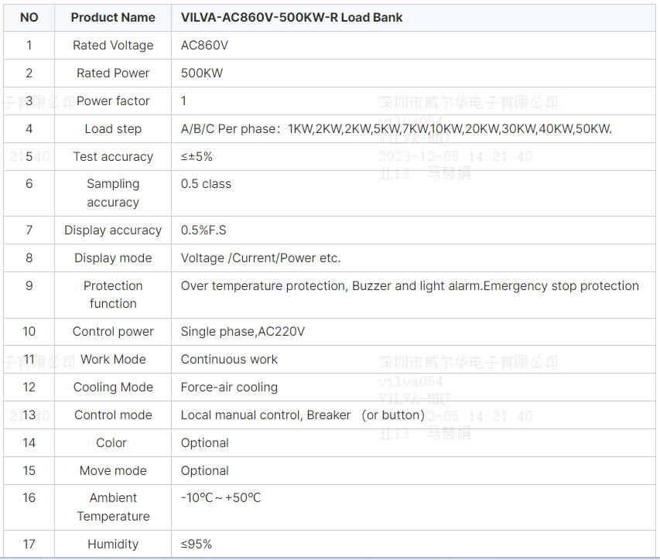Click the A/B/C Per phase load step text
The height and width of the screenshot is (560, 660).
[396, 128]
